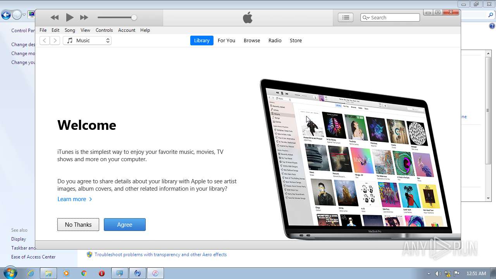Open Ease of Access Center link
Viewport: 496px width, 279px height.
pyautogui.click(x=33, y=257)
